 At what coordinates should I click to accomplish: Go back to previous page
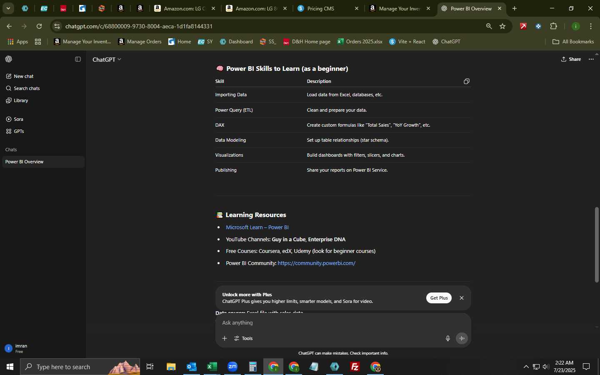pos(9,26)
